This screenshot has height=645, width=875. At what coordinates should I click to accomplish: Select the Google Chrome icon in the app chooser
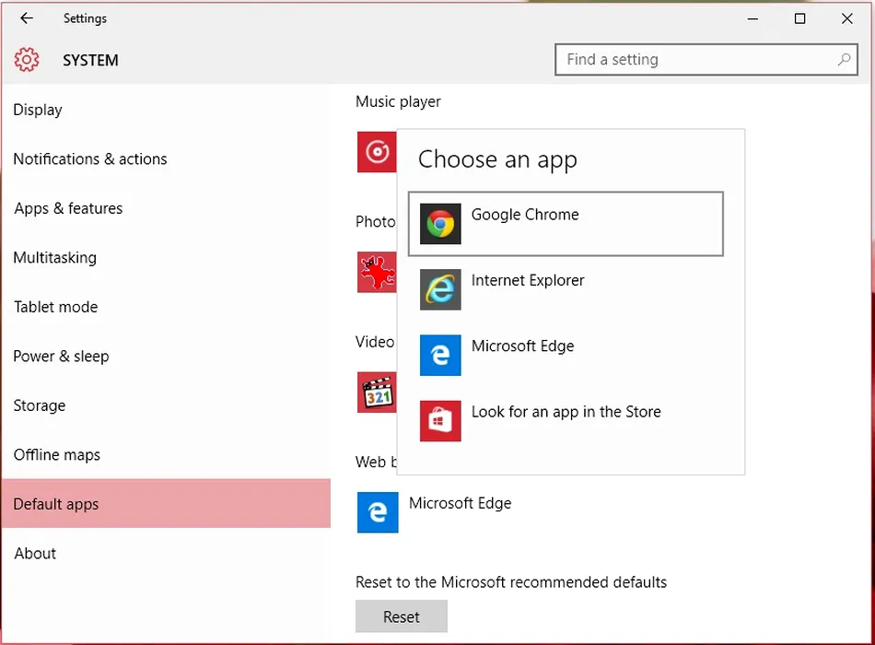coord(440,224)
